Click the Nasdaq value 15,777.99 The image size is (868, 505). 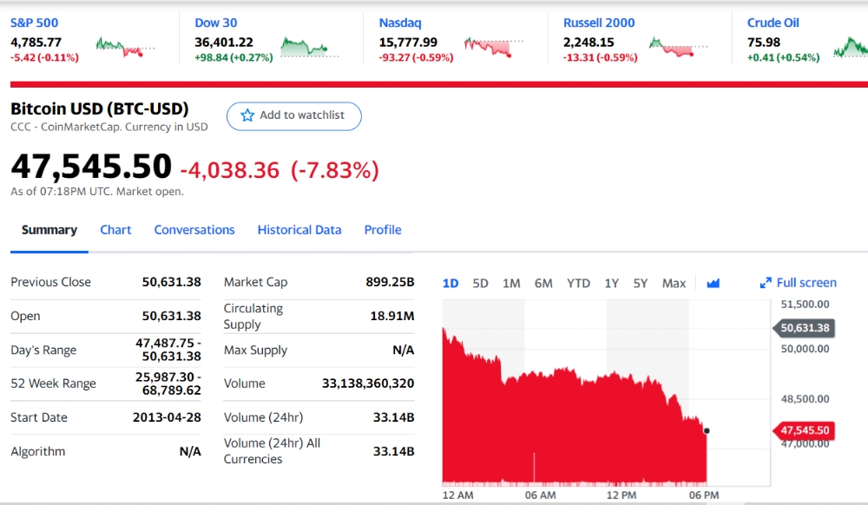tap(408, 42)
